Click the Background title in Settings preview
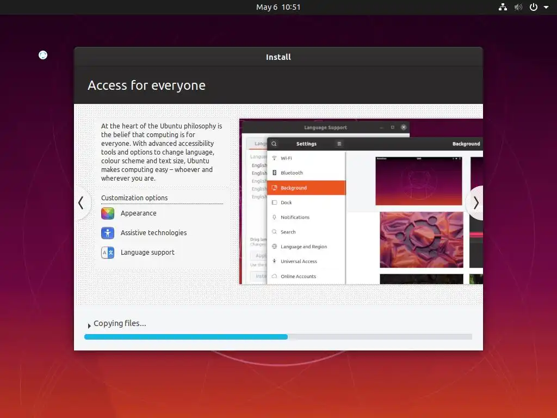This screenshot has height=418, width=557. (466, 144)
